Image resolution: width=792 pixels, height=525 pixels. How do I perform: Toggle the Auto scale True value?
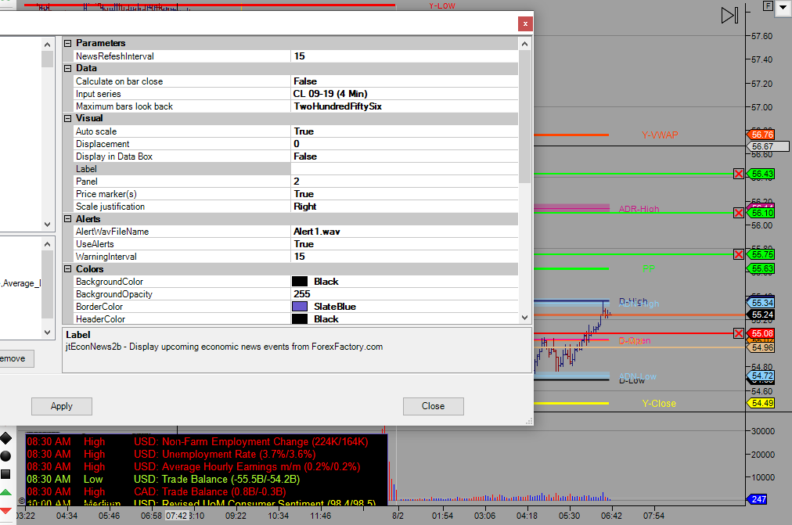[x=405, y=131]
